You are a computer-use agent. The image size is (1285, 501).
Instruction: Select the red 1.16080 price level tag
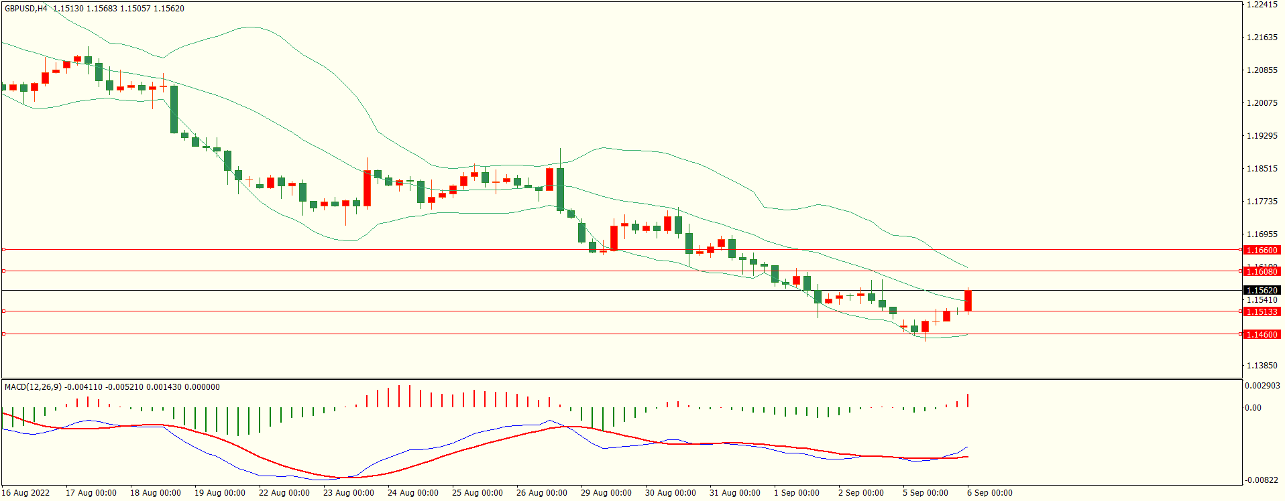pyautogui.click(x=1262, y=271)
